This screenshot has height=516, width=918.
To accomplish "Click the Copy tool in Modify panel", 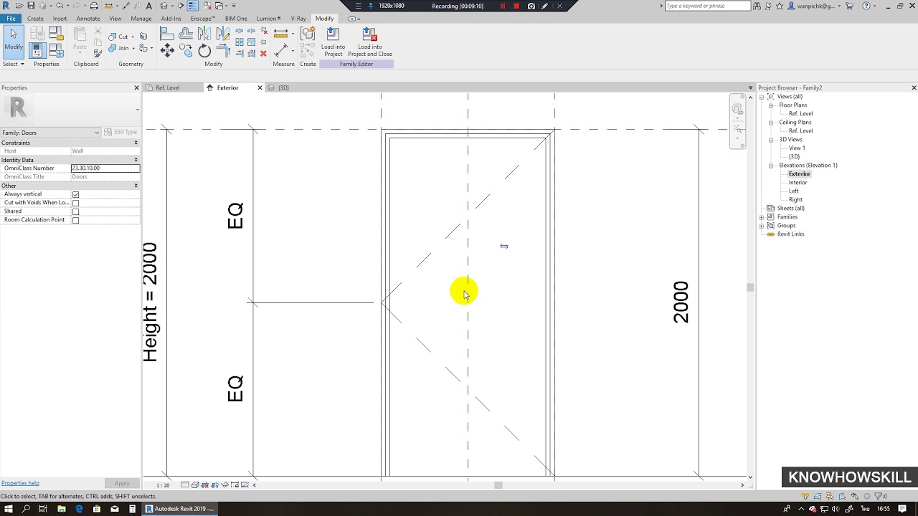I will (186, 50).
